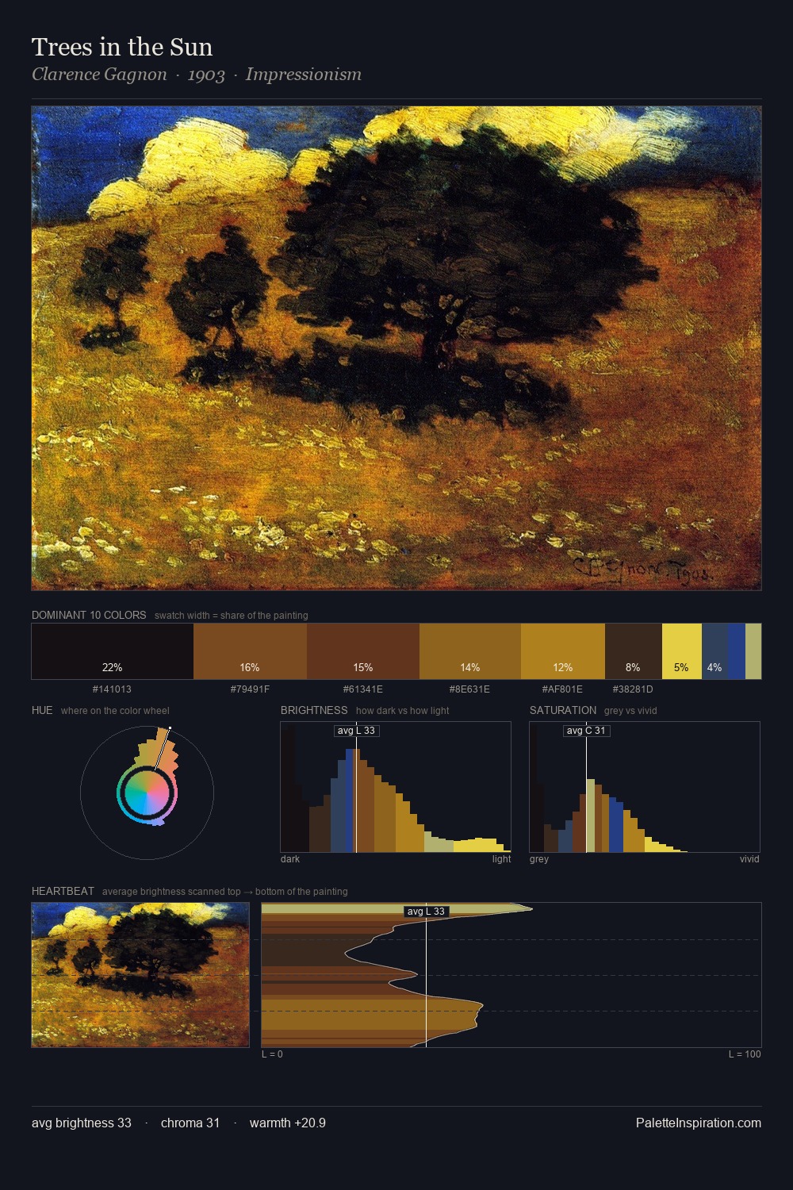Click the "dark" axis label

(290, 859)
